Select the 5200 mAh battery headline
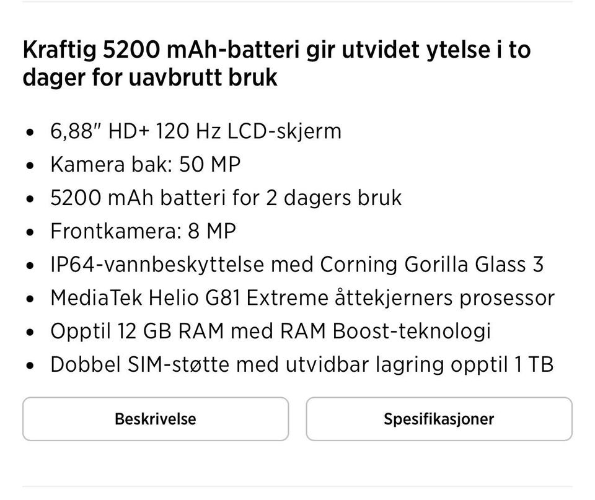The height and width of the screenshot is (500, 595). click(277, 63)
